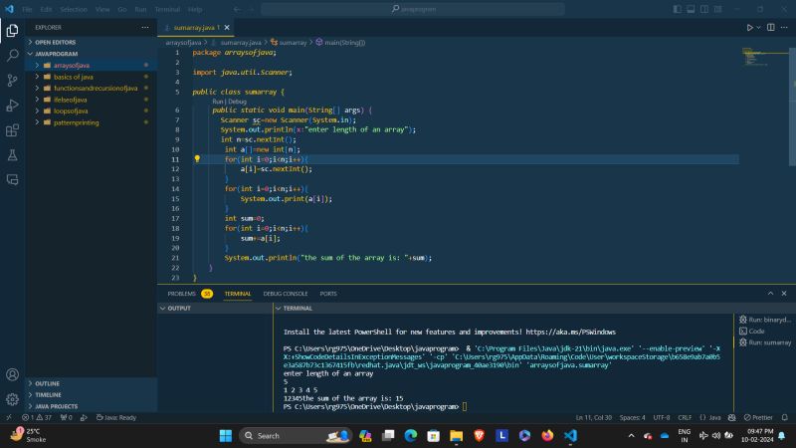Go forward with the navigation arrow
This screenshot has width=796, height=448.
[251, 9]
